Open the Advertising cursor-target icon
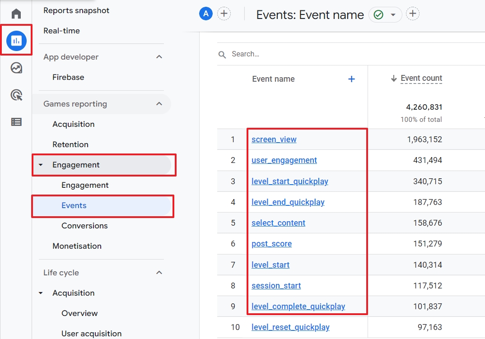This screenshot has width=485, height=339. [16, 95]
